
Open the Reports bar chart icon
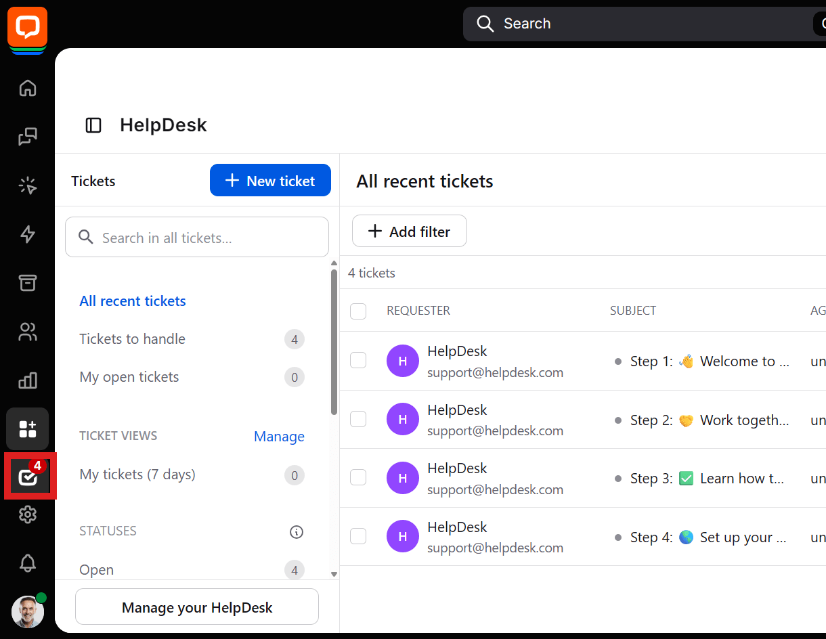[x=28, y=380]
